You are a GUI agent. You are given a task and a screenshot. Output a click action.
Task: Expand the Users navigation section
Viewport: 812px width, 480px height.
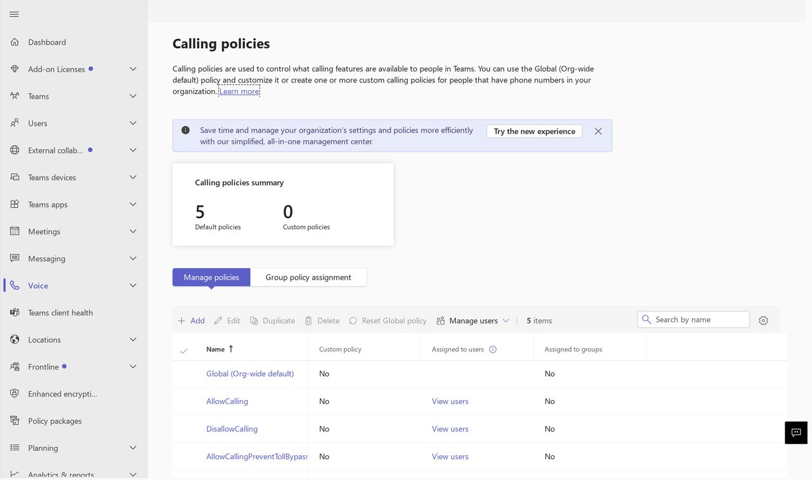pos(133,123)
